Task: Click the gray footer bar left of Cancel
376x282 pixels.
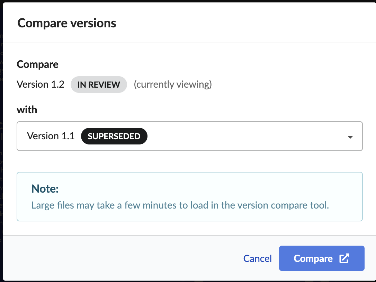Action: [120, 258]
